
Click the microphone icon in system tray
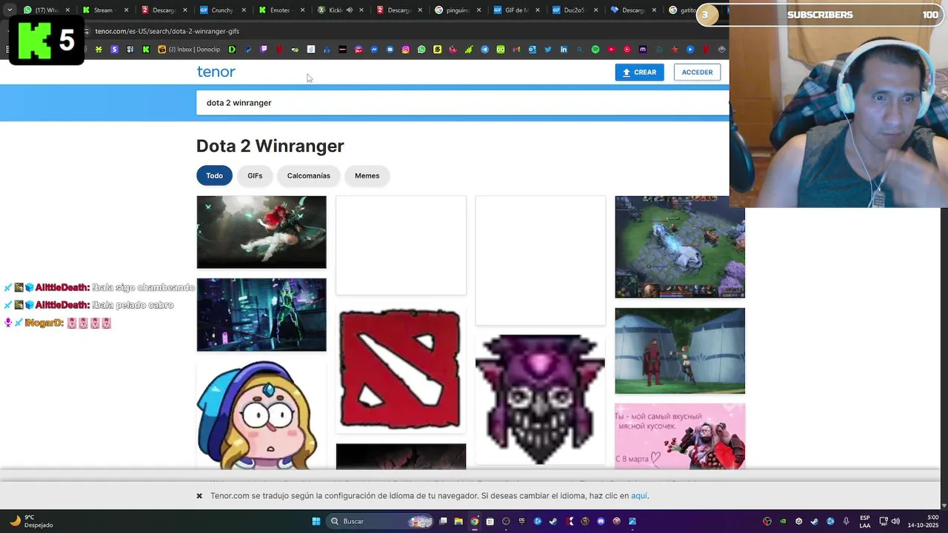coord(846,521)
